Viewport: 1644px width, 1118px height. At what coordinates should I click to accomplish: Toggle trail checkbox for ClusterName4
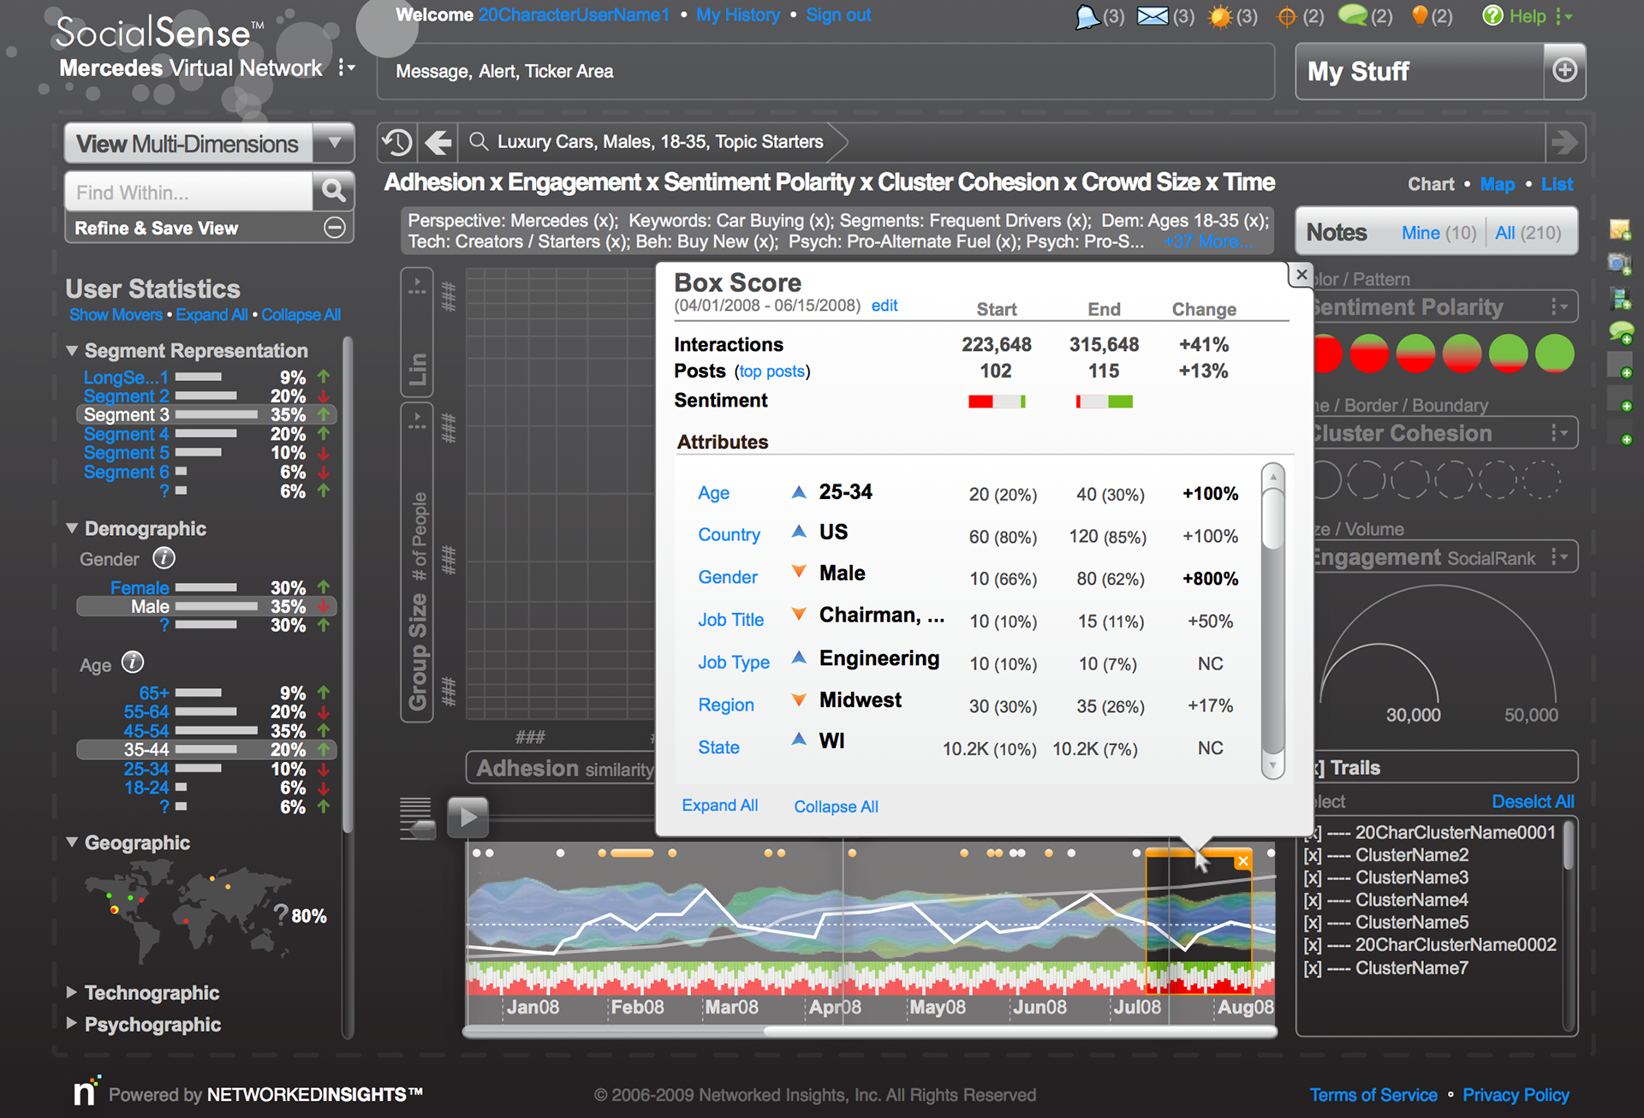pyautogui.click(x=1313, y=900)
